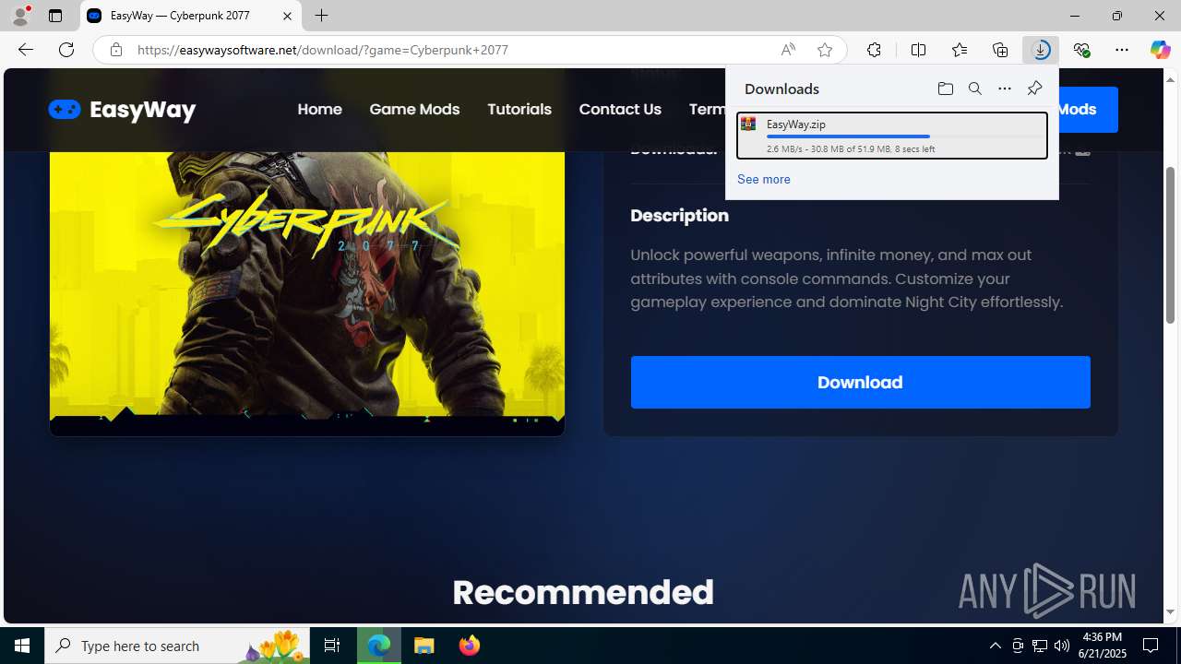
Task: Click the Description heading
Action: pos(679,215)
